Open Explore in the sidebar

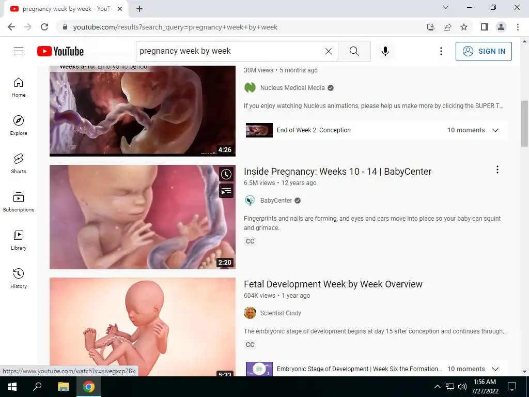click(x=19, y=125)
